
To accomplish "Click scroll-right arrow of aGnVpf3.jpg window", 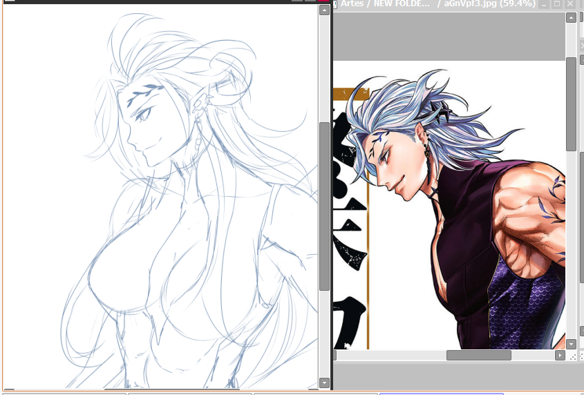I will 560,355.
